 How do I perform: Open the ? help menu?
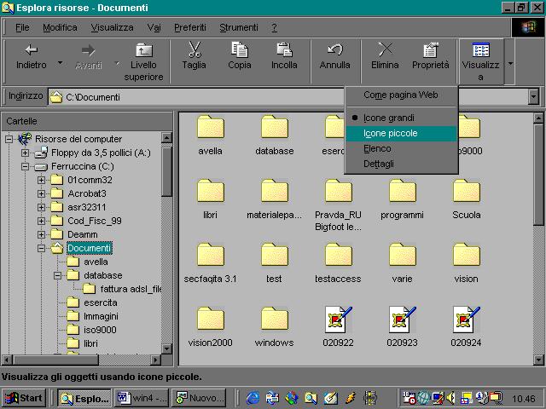tap(275, 27)
